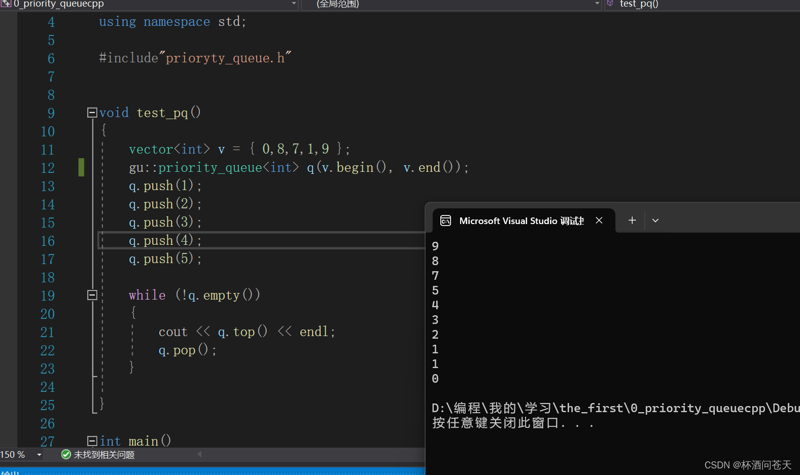Collapse the while loop outline block
Viewport: 800px width, 475px height.
point(92,295)
